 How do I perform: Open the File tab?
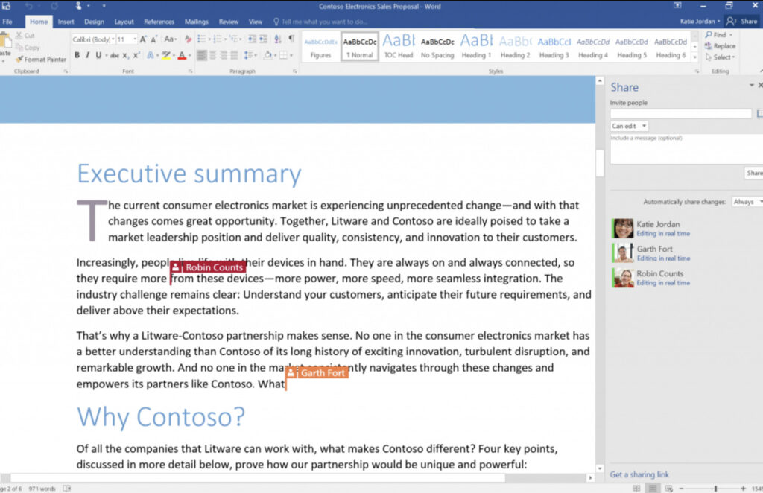pos(7,22)
